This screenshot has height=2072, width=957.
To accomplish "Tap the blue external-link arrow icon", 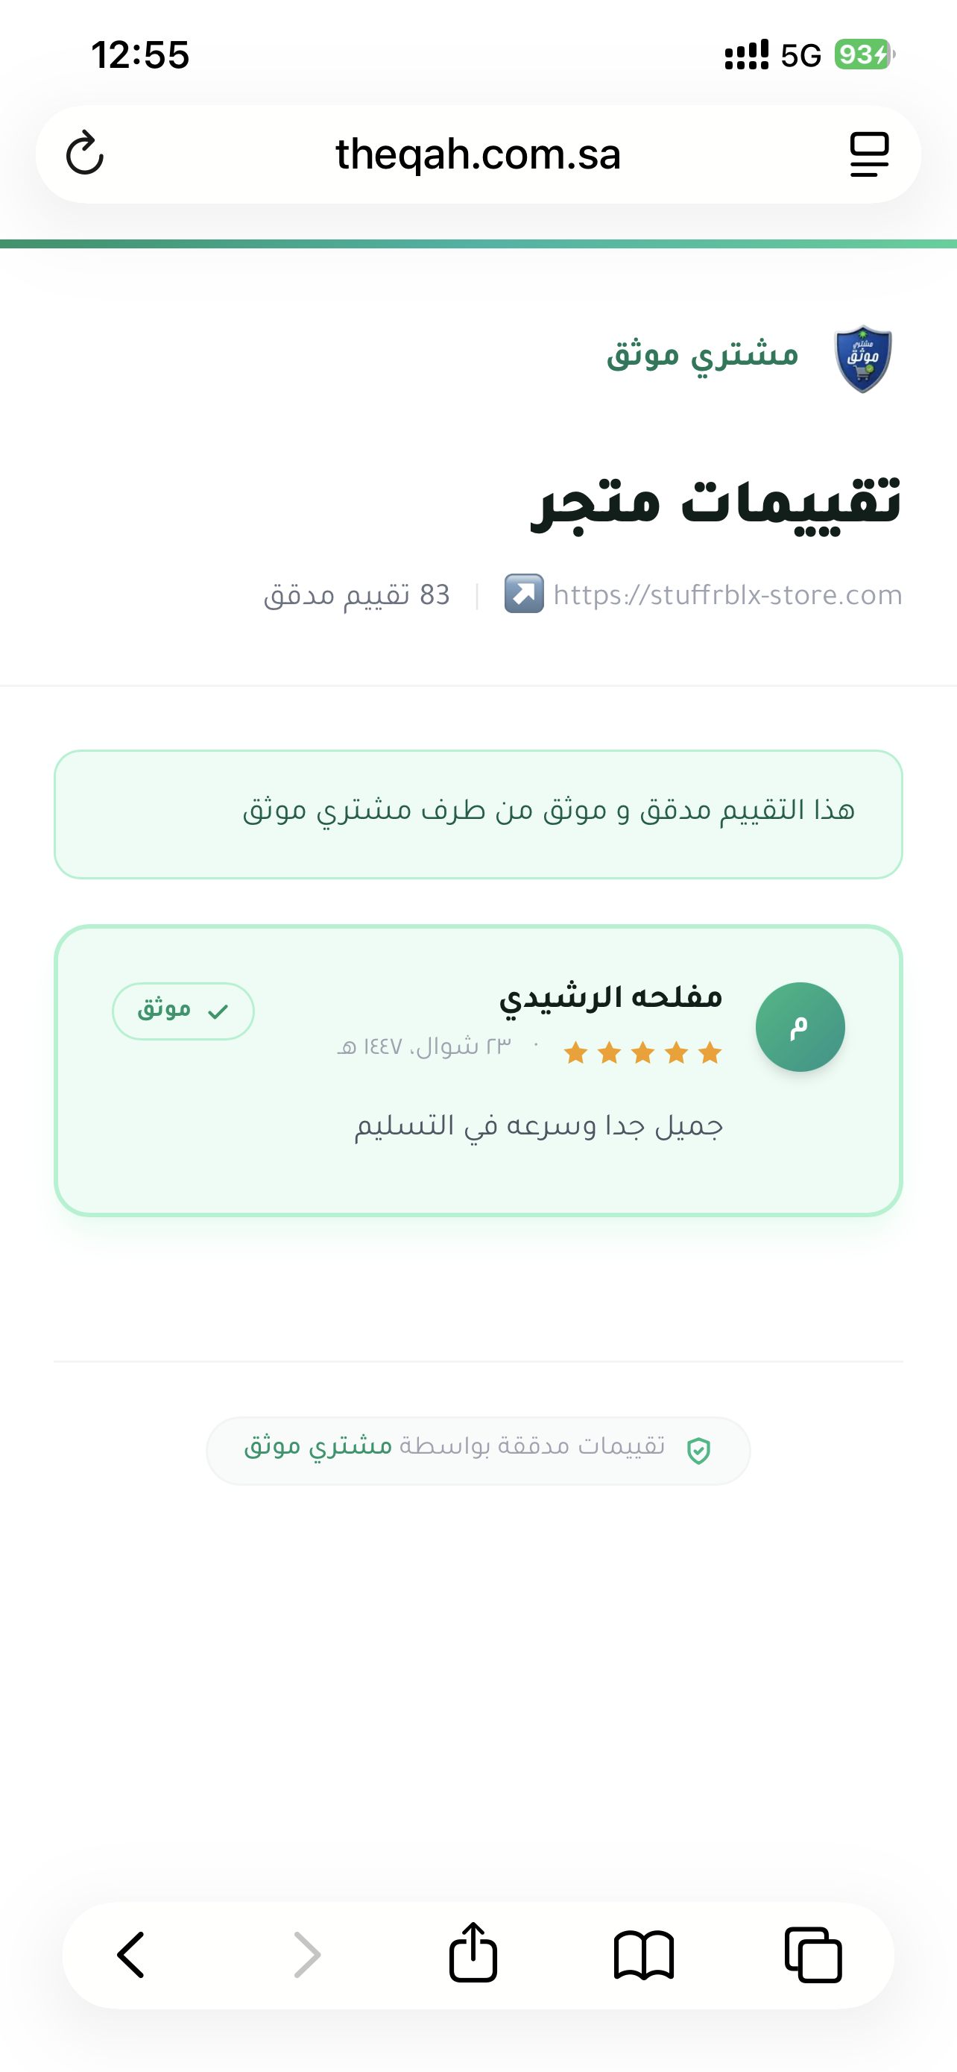I will pyautogui.click(x=524, y=594).
